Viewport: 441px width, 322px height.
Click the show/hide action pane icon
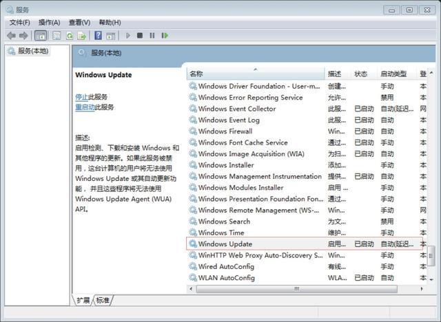[x=111, y=36]
